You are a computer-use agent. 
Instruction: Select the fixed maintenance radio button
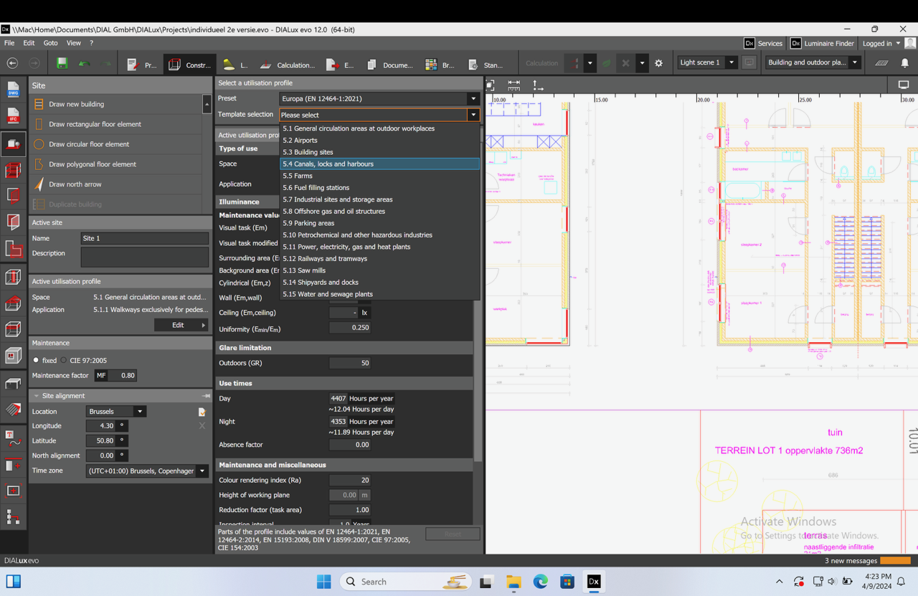(37, 361)
